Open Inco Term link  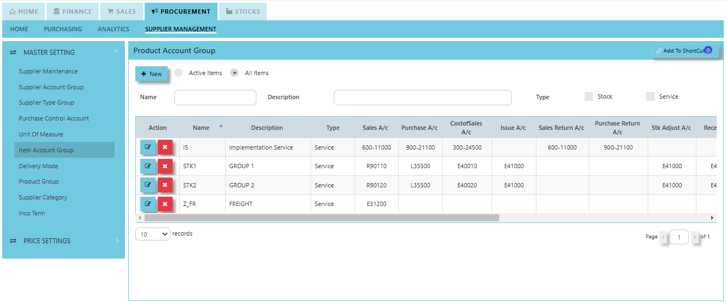[32, 213]
